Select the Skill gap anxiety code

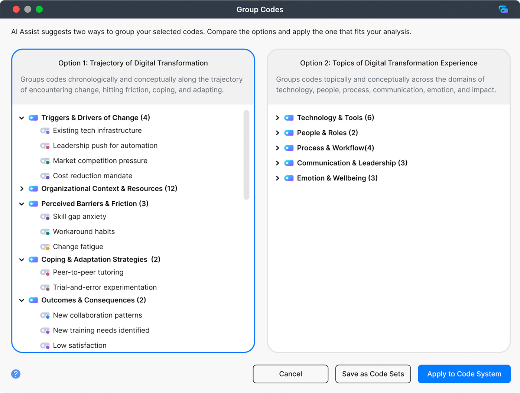79,217
